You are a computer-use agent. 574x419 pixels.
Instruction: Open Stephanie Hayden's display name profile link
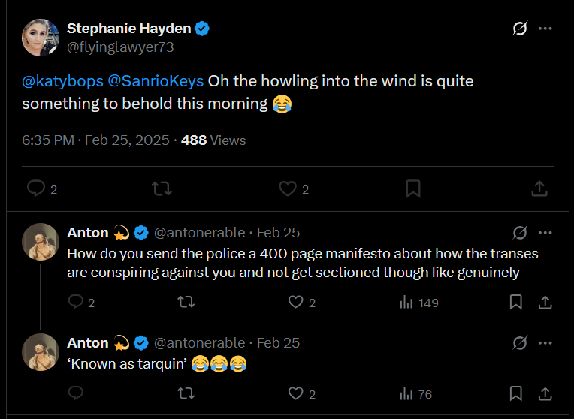click(x=129, y=29)
